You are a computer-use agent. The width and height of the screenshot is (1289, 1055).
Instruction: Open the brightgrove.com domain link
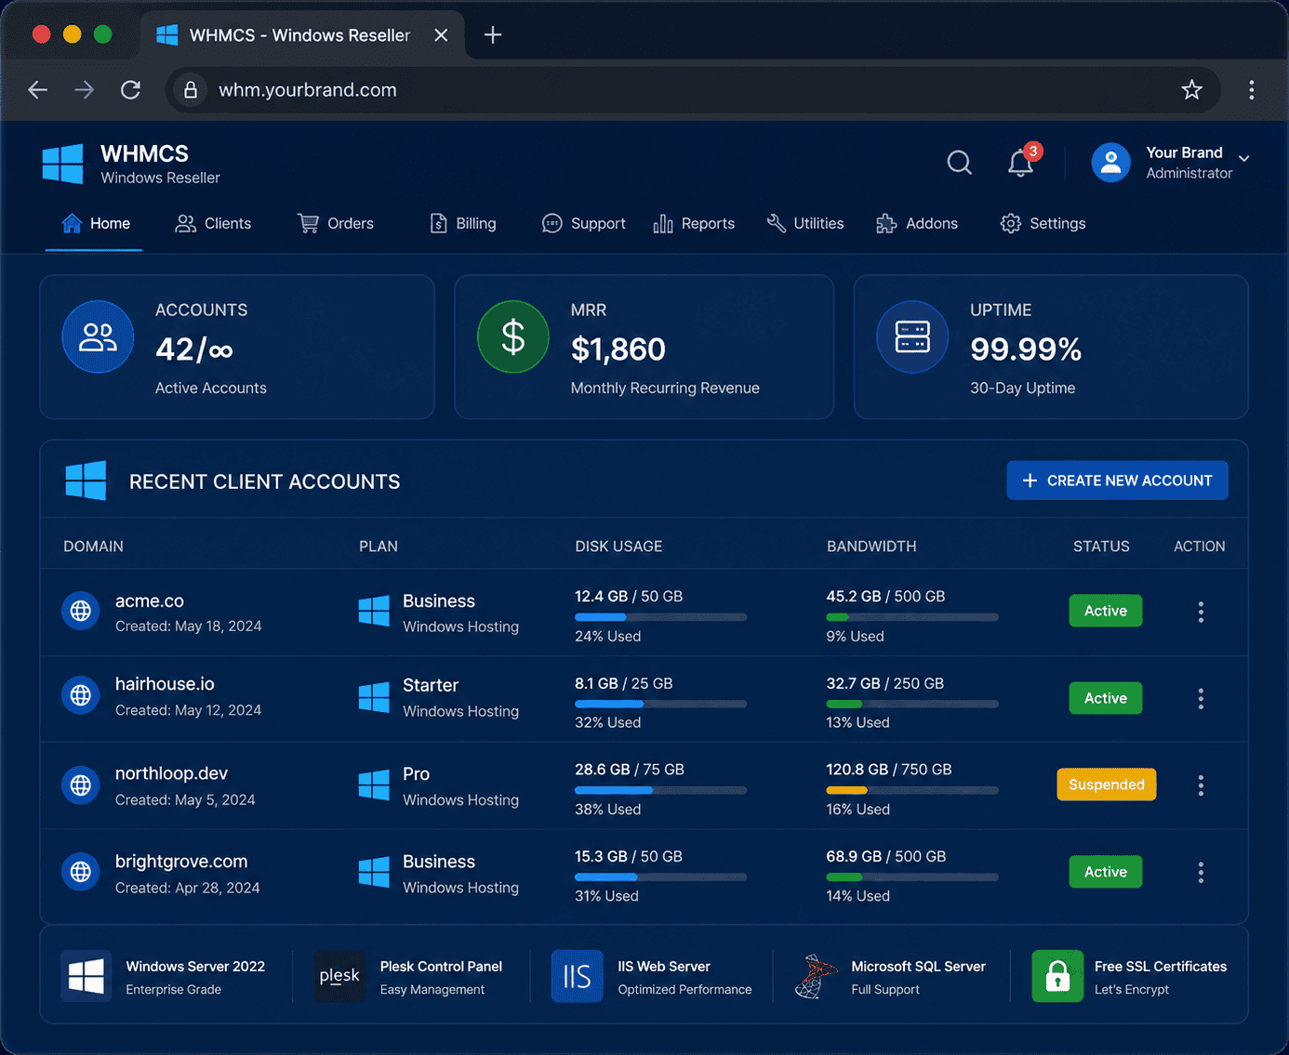pyautogui.click(x=181, y=862)
